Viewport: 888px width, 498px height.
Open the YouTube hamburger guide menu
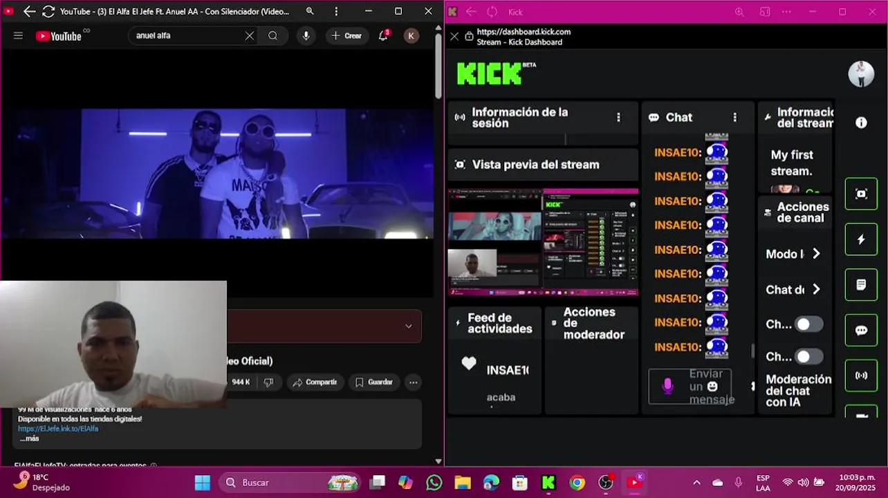19,36
